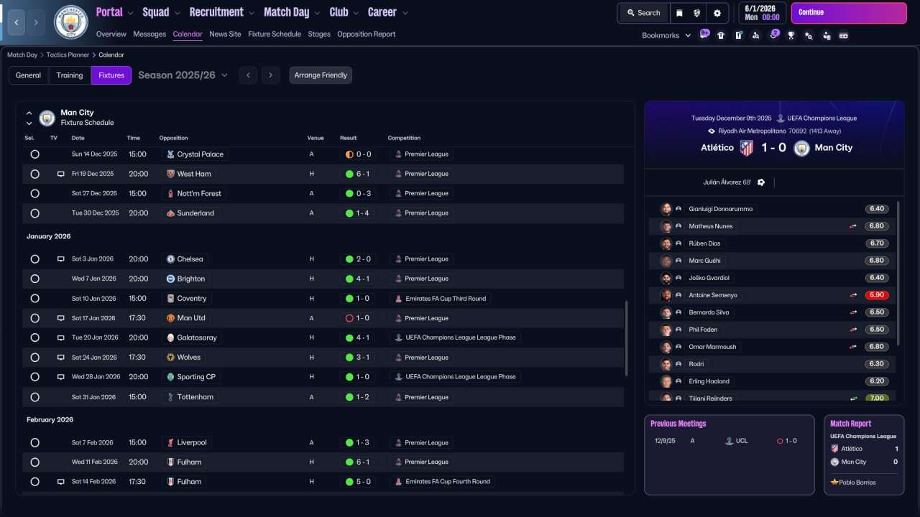Viewport: 920px width, 517px height.
Task: Select the Man Utd fixture radio button
Action: tap(34, 318)
